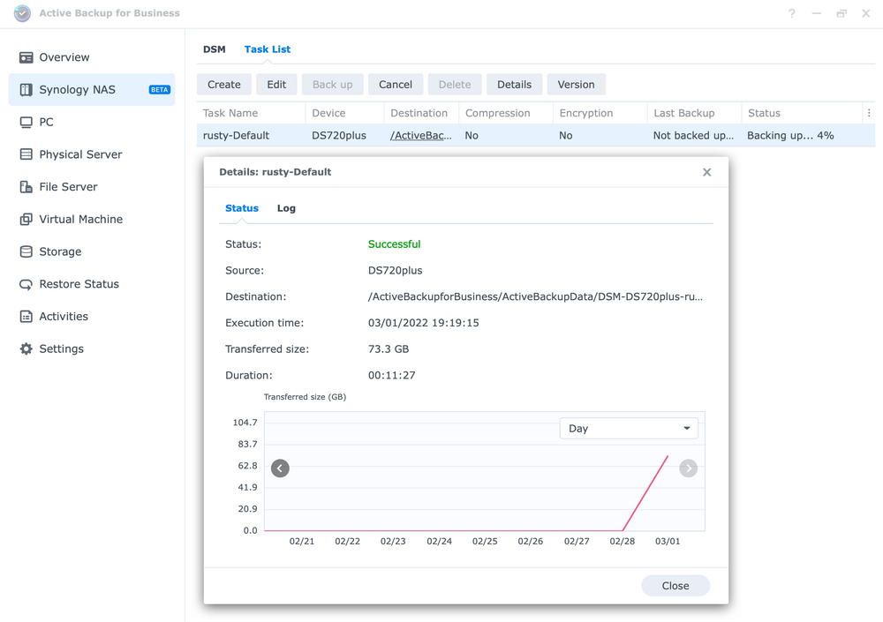Click the duration value 00:11:27
Screen dimensions: 883x622
[x=391, y=376]
